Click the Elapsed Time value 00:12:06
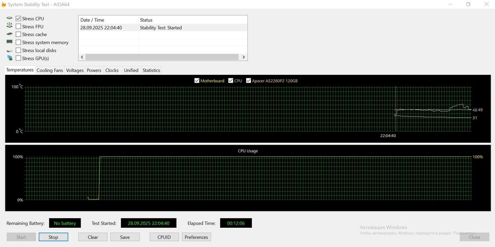Image resolution: width=495 pixels, height=247 pixels. point(236,223)
